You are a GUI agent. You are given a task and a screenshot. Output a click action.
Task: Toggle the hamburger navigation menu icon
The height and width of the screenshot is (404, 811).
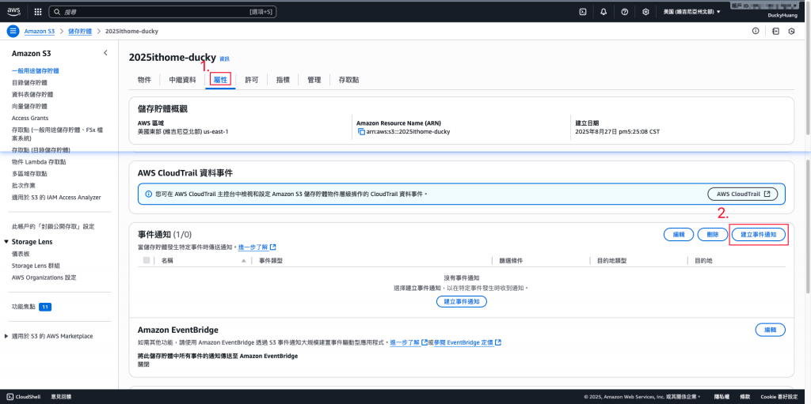coord(13,31)
